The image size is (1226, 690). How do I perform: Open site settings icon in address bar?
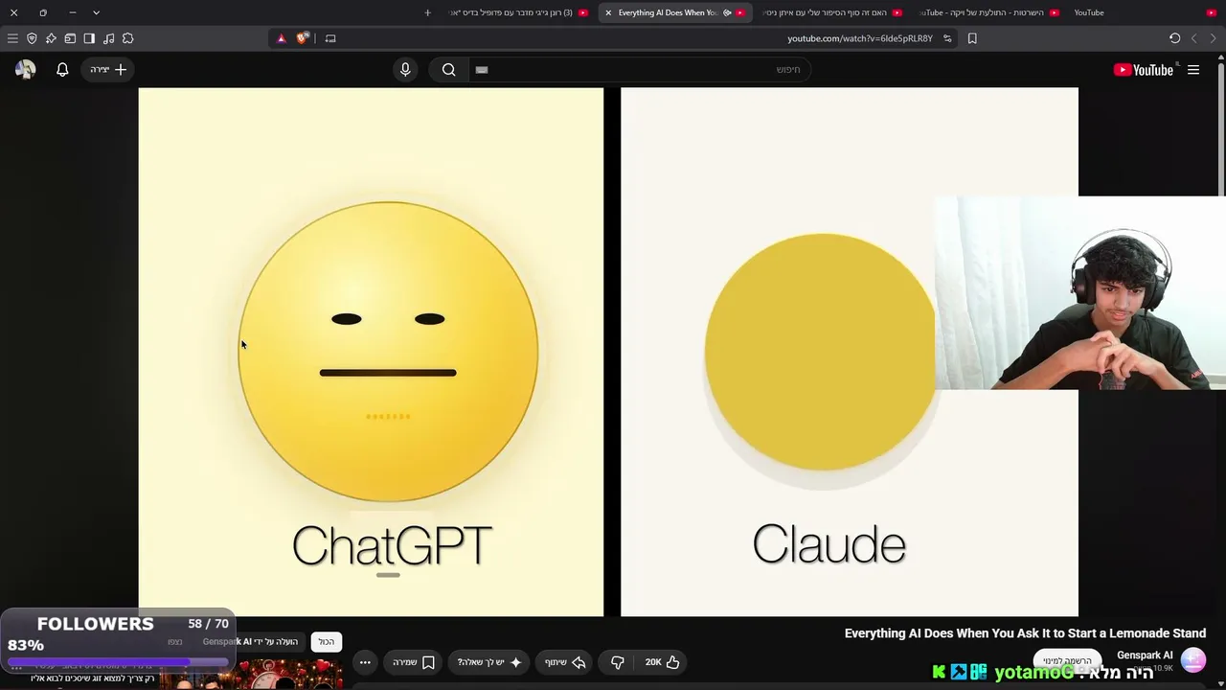(x=947, y=38)
